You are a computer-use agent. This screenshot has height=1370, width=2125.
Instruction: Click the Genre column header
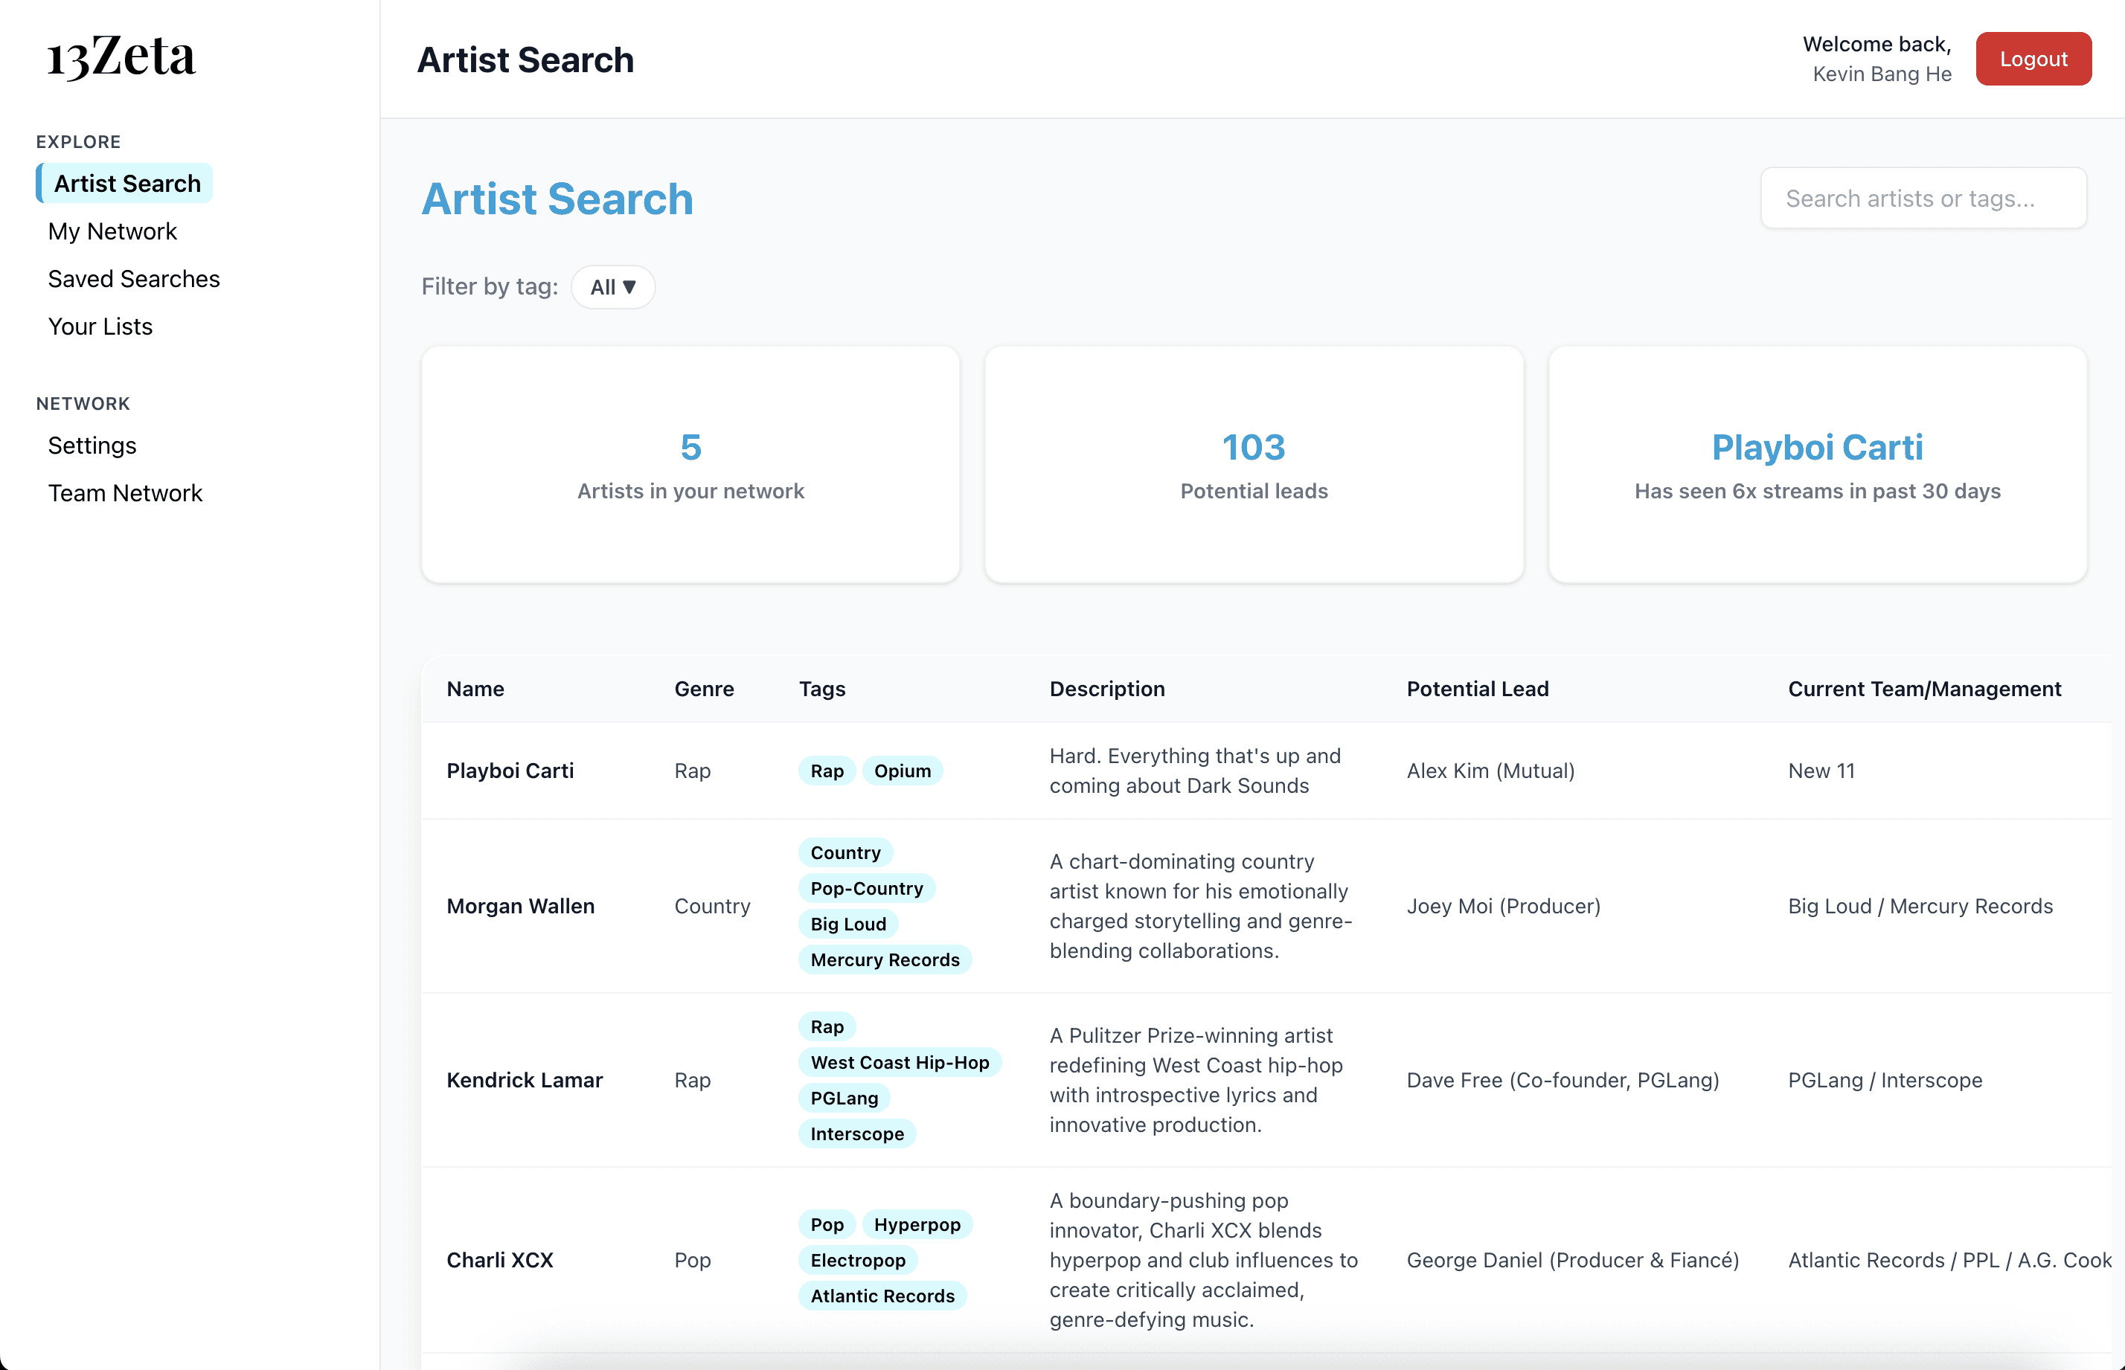point(704,689)
